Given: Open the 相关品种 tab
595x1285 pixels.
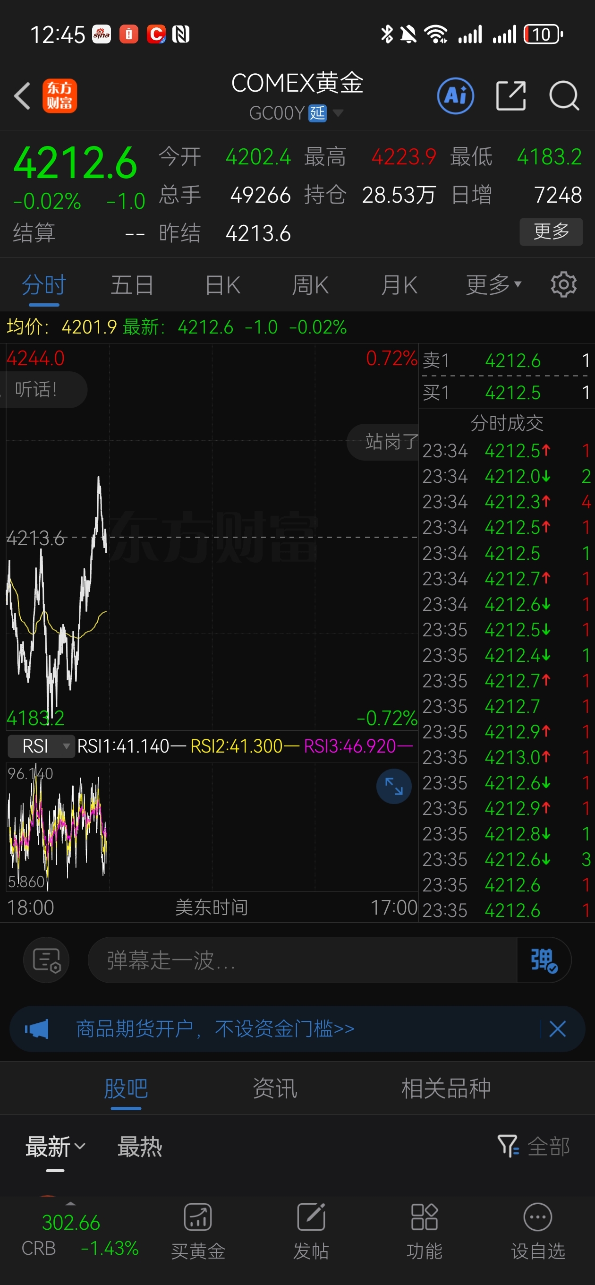Looking at the screenshot, I should 446,1088.
